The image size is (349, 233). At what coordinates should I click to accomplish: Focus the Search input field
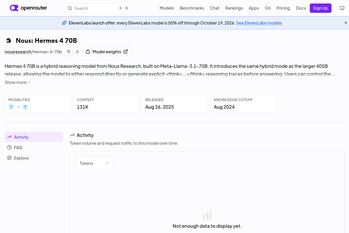point(99,8)
